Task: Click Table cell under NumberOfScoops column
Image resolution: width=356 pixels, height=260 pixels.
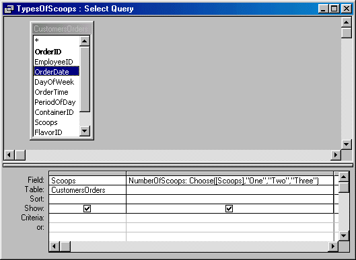Action: [x=229, y=190]
